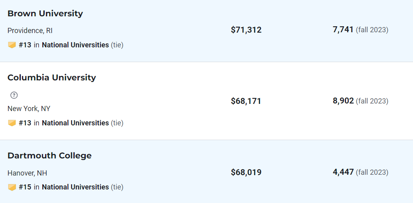Click National Universities ranking under Columbia University
The image size is (413, 203).
click(x=75, y=123)
